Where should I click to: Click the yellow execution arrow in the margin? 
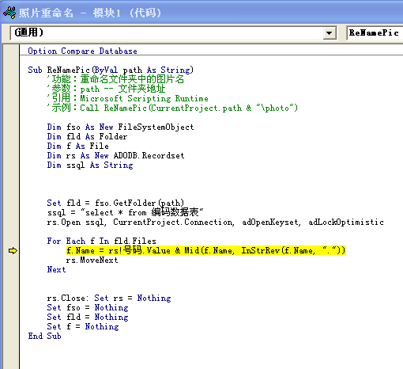(13, 250)
